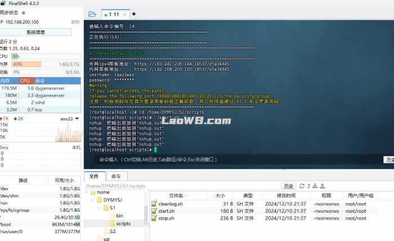Sort files by 大小 column
The height and width of the screenshot is (241, 394).
(220, 195)
